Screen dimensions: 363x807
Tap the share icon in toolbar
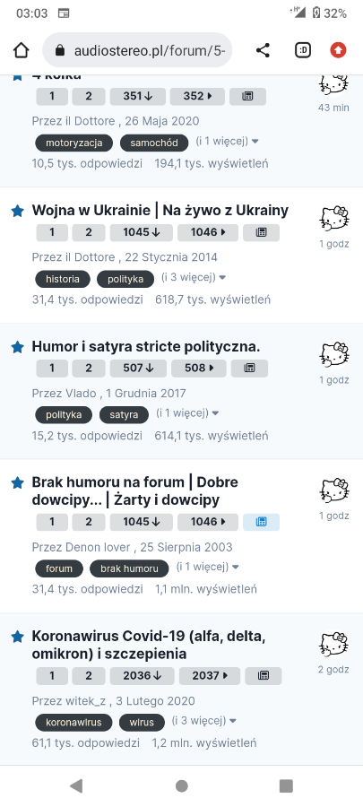pos(263,50)
